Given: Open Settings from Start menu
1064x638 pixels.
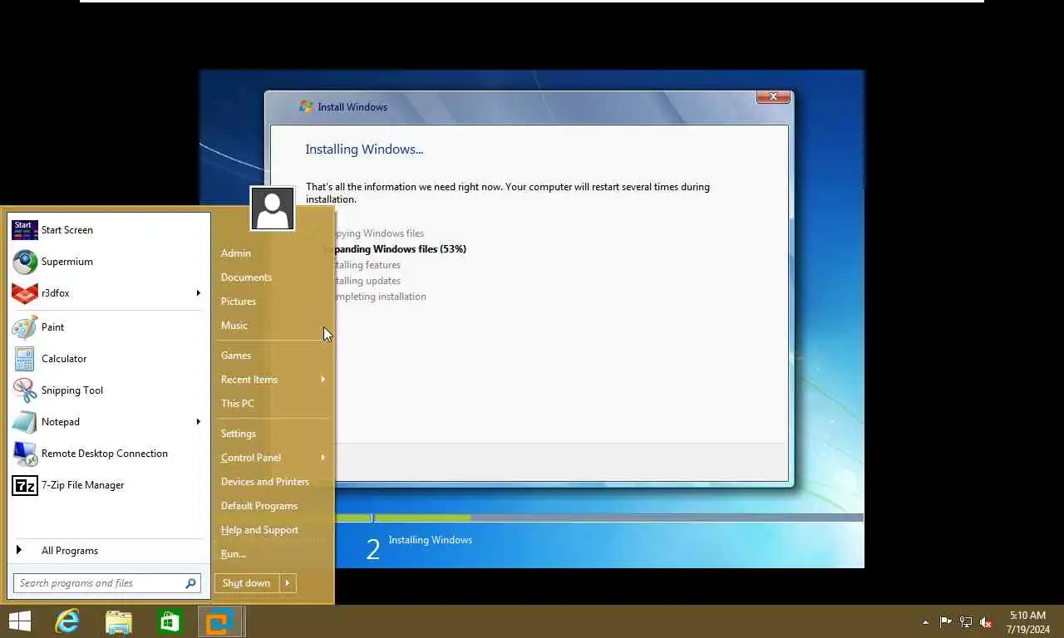Looking at the screenshot, I should click(239, 434).
